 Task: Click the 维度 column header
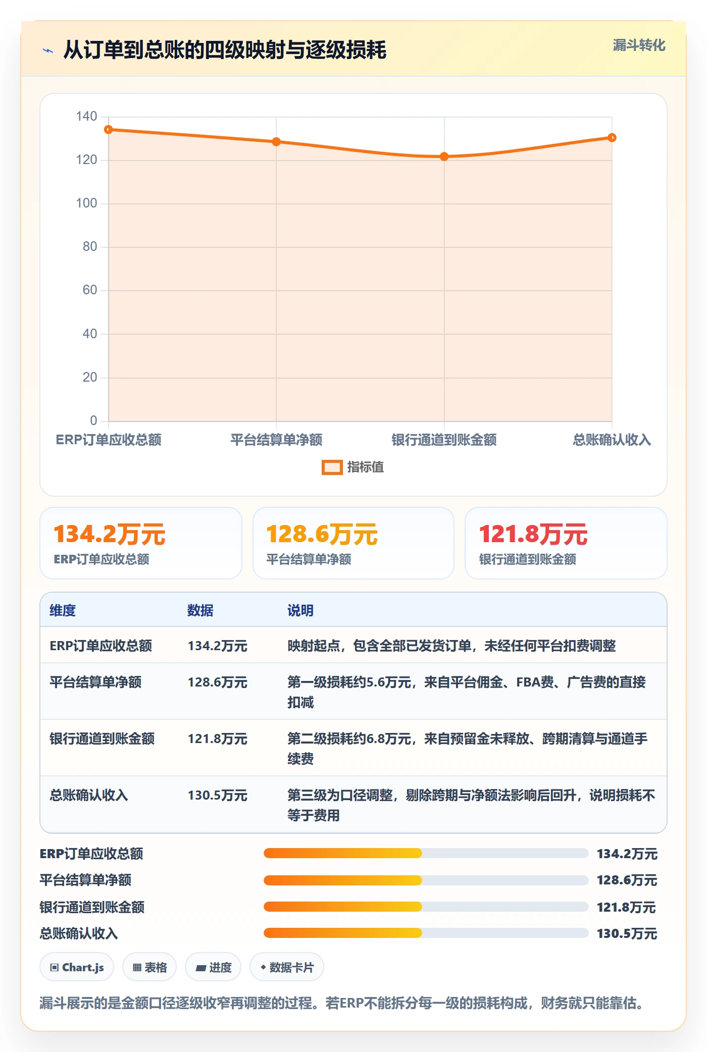tap(63, 610)
